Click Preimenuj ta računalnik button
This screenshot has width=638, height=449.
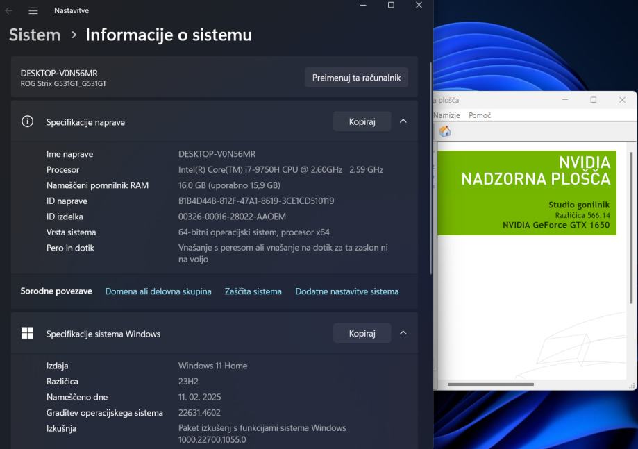356,77
